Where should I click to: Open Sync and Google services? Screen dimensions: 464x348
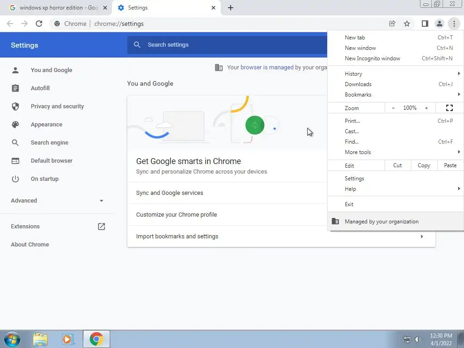click(227, 193)
